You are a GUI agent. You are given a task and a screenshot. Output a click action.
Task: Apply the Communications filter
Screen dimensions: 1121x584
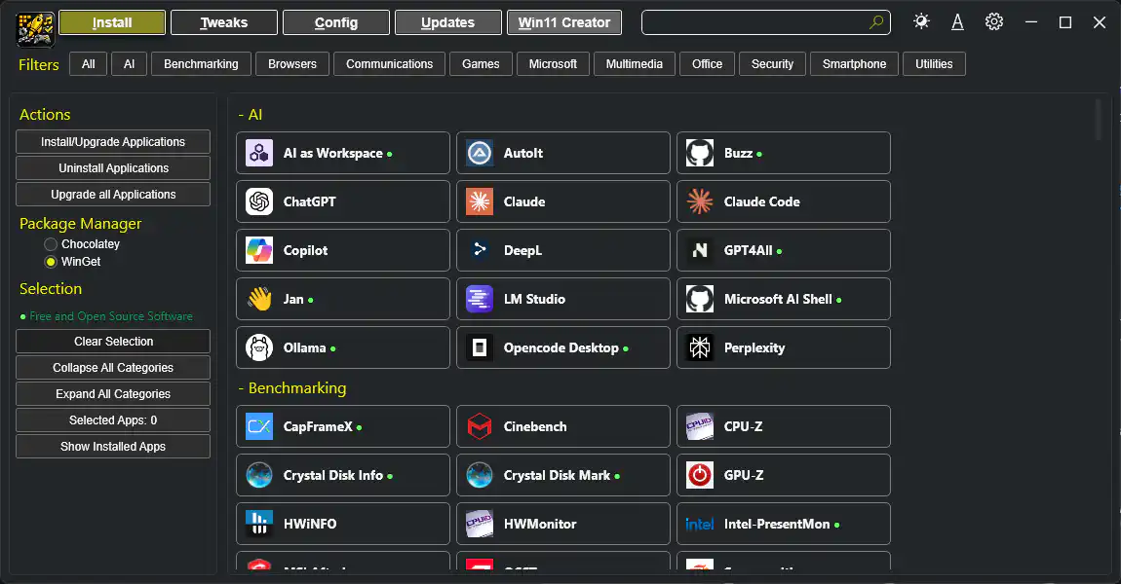[390, 63]
